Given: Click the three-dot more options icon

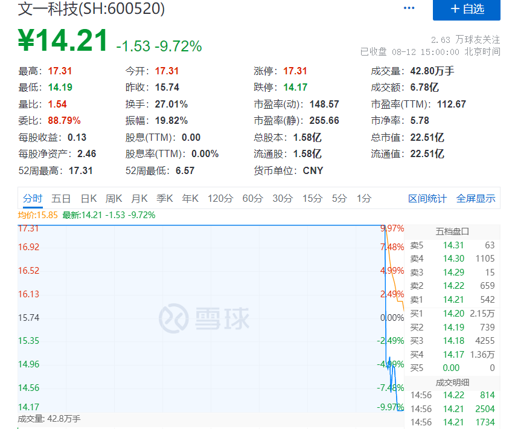Looking at the screenshot, I should click(409, 8).
